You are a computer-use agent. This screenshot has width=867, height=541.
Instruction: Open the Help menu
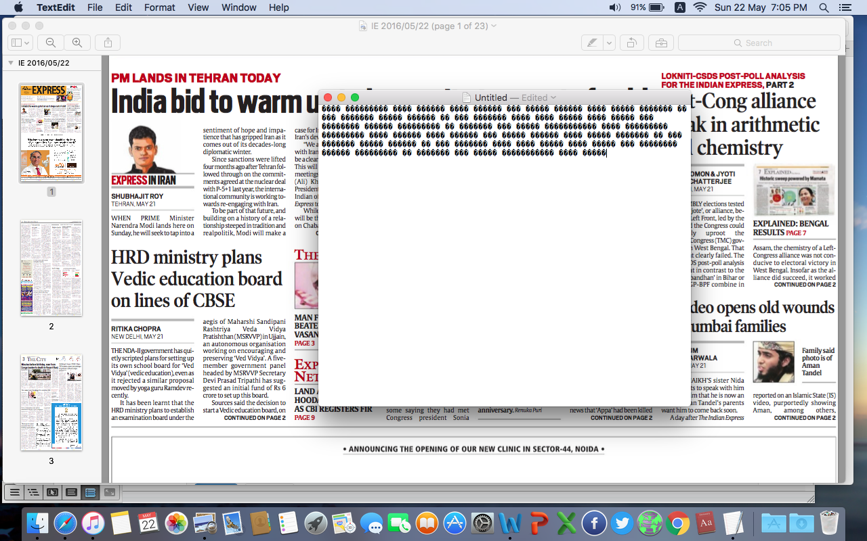coord(279,7)
